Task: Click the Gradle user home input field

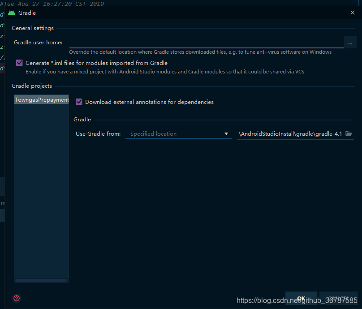Action: click(x=206, y=43)
